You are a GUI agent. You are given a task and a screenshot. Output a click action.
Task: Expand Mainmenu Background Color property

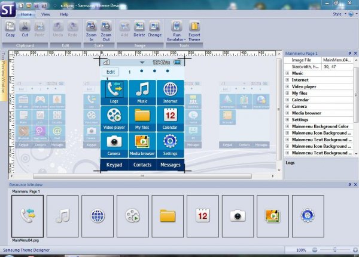pyautogui.click(x=287, y=126)
